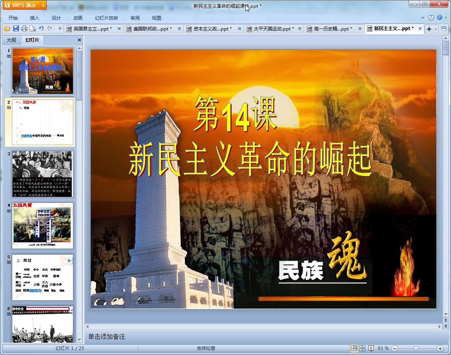The height and width of the screenshot is (355, 451).
Task: Open the 插入 ribbon tab
Action: (x=34, y=18)
